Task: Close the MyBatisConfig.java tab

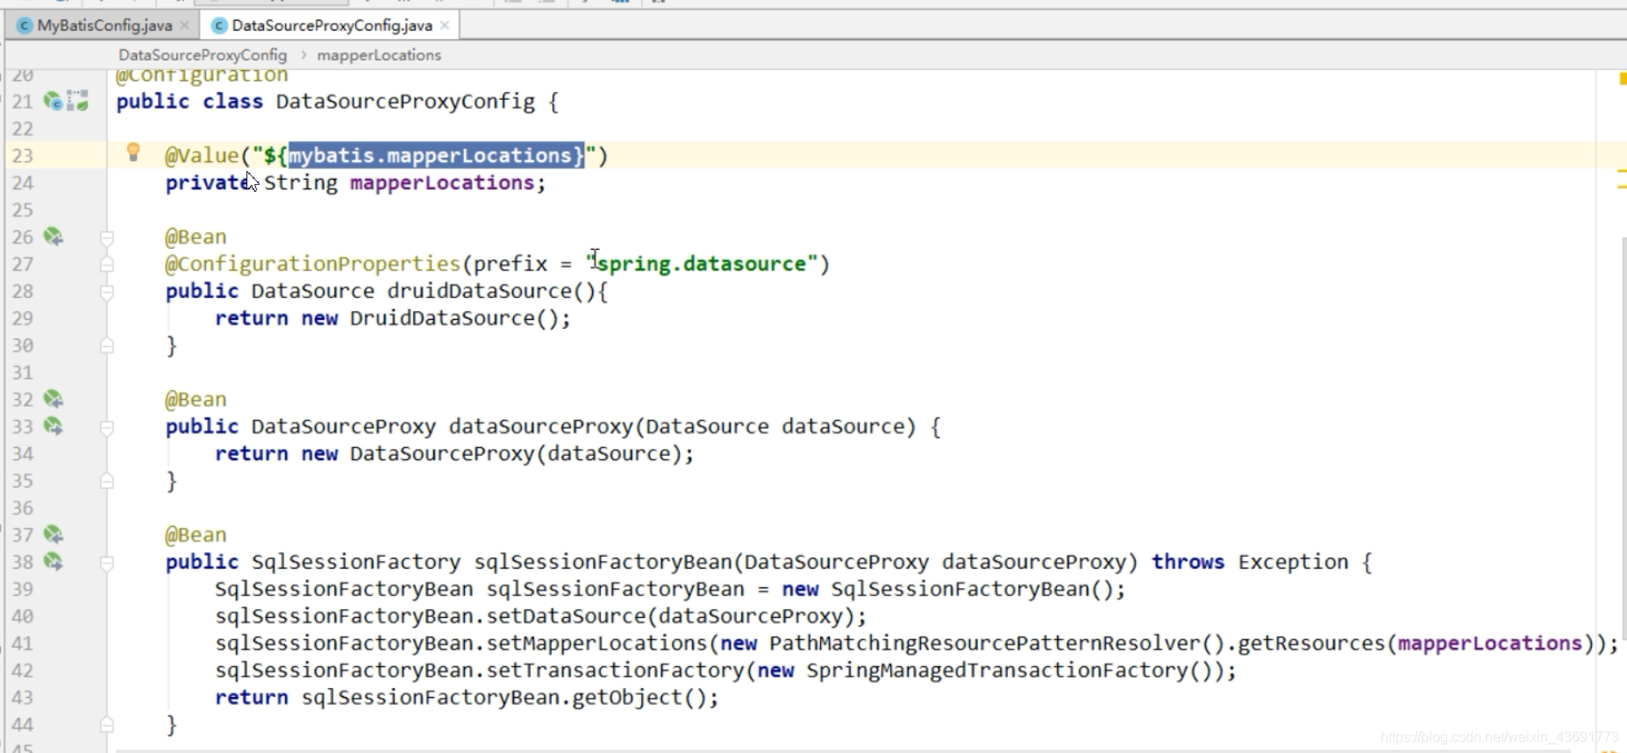Action: [x=184, y=25]
